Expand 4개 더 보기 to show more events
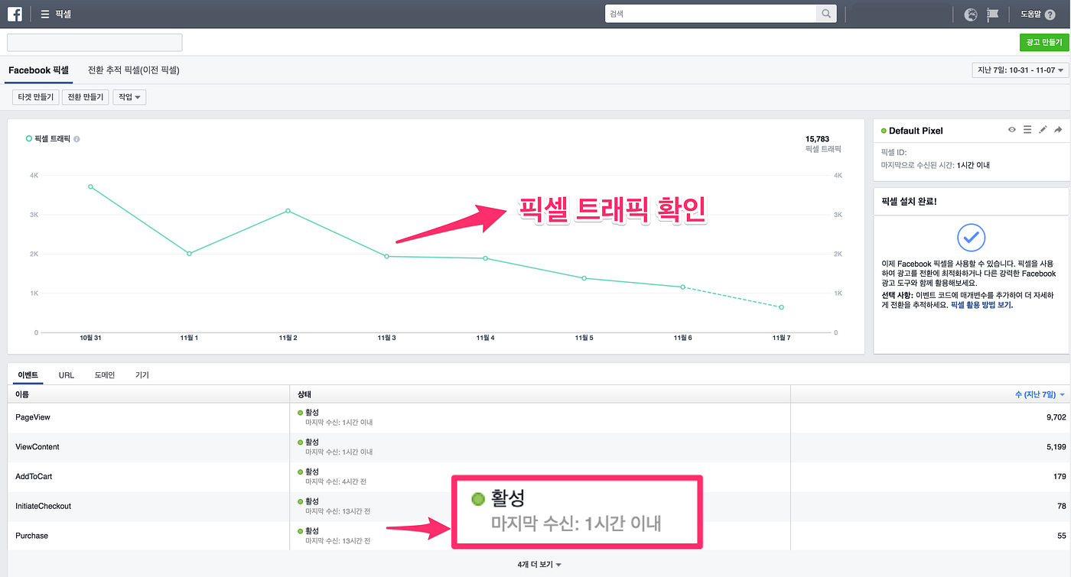The height and width of the screenshot is (577, 1071). [x=539, y=565]
